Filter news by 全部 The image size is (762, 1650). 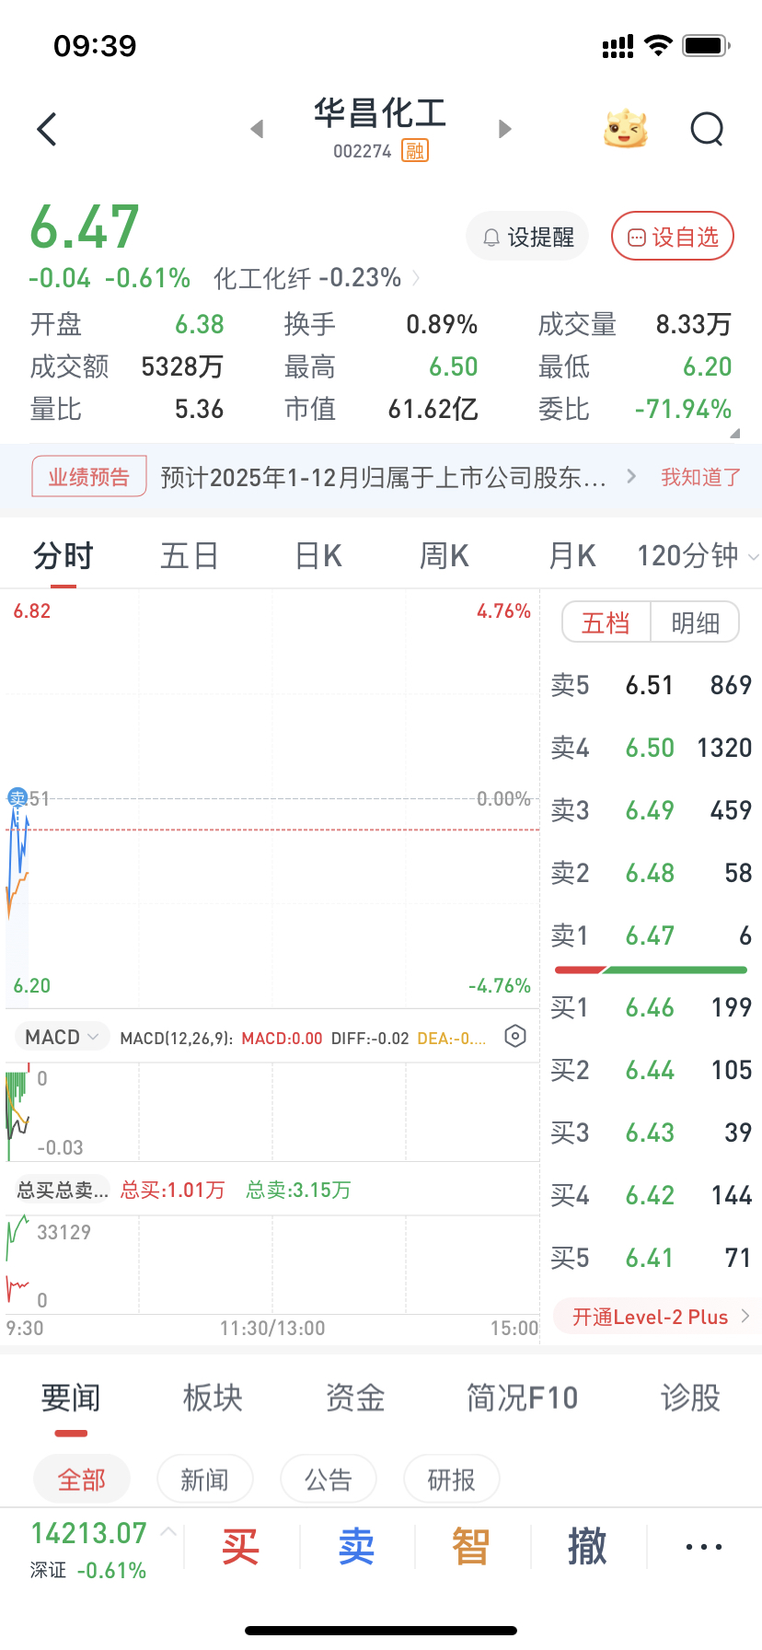coord(82,1480)
